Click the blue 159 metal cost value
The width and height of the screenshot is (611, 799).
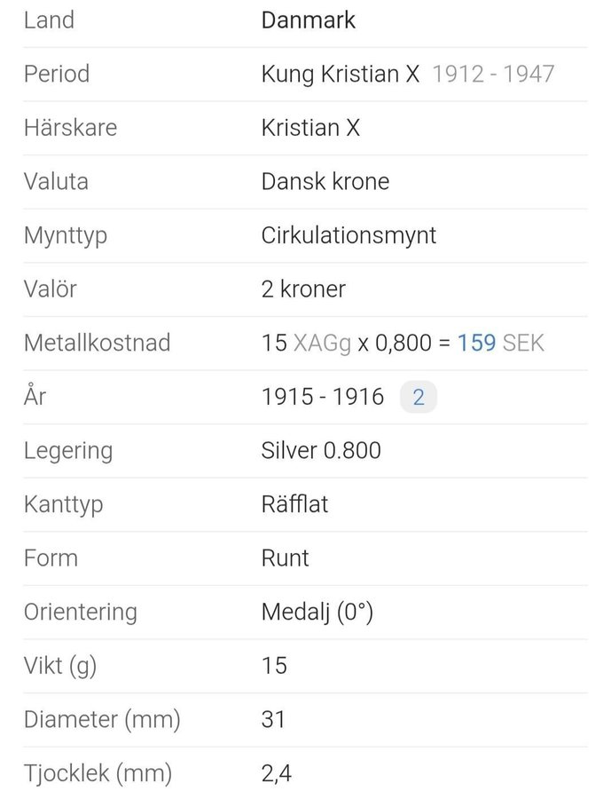coord(476,343)
